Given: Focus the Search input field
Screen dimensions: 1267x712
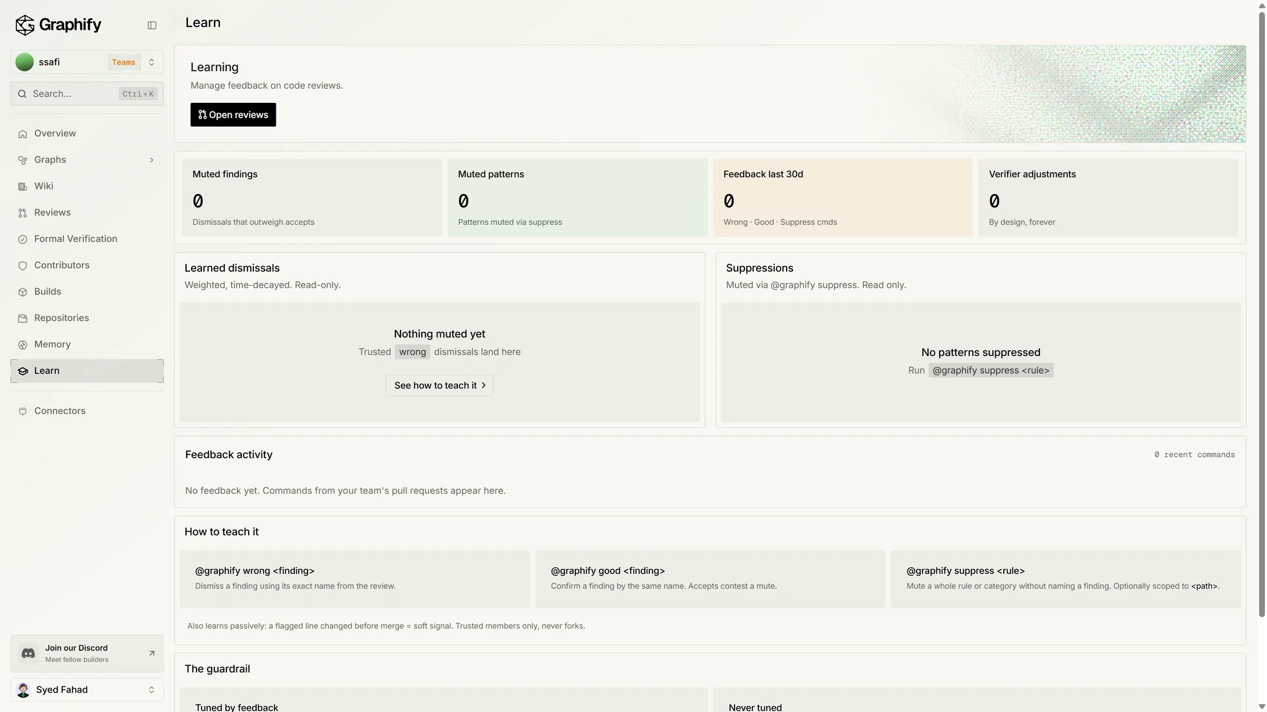Looking at the screenshot, I should point(87,94).
